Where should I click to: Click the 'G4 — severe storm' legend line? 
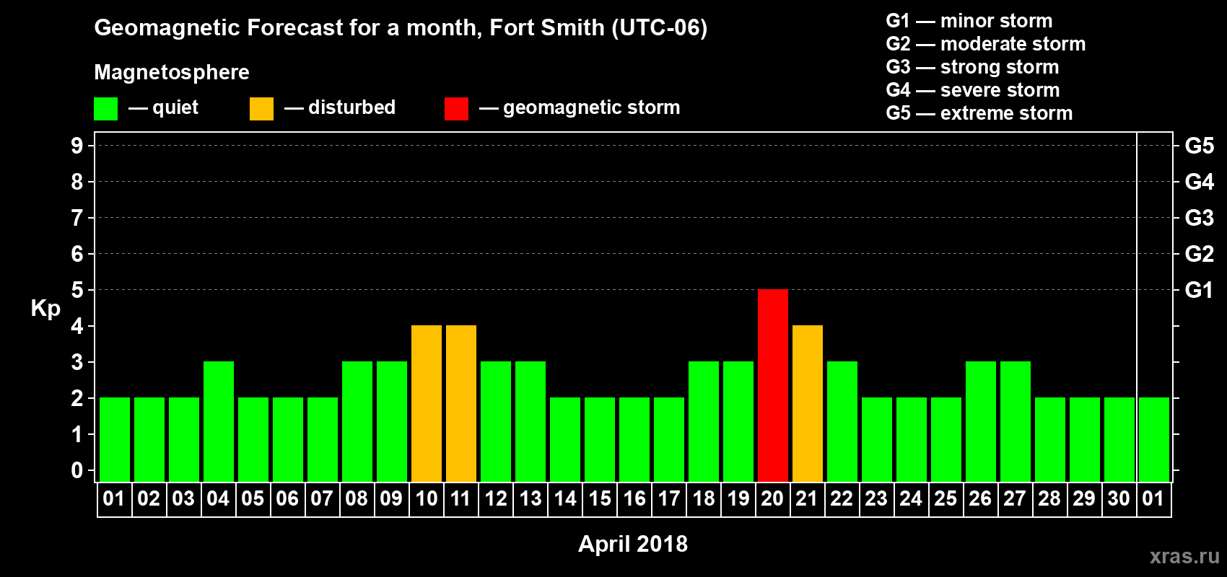tap(973, 90)
